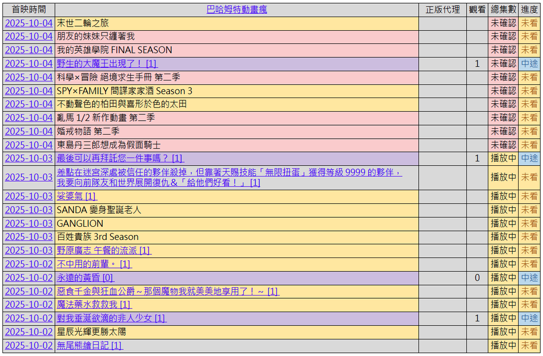Open 對我垂涎欲滴的非人少女 link
The width and height of the screenshot is (543, 356).
[111, 318]
